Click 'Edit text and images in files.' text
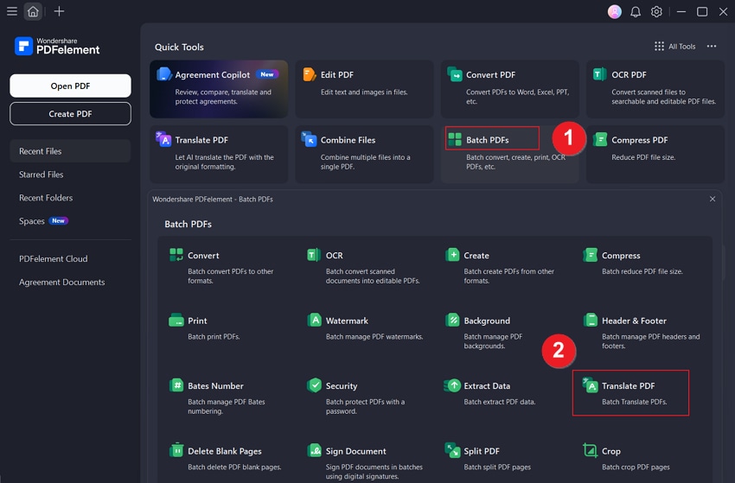Viewport: 735px width, 483px height. 364,92
